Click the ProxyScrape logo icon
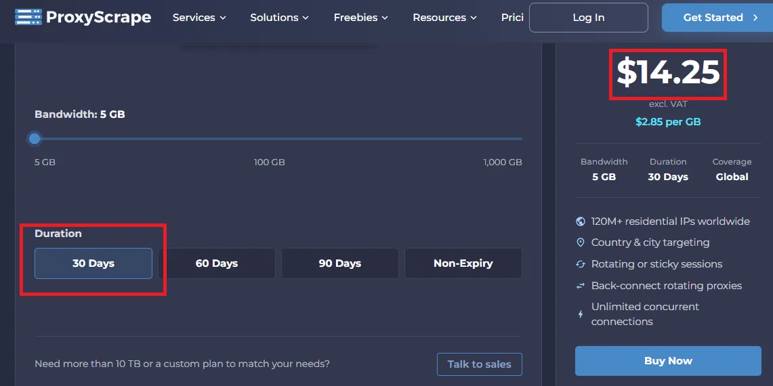Screen dimensions: 773x386 (28, 17)
